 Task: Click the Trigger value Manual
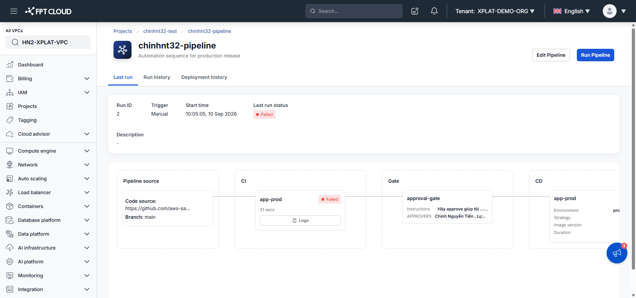160,114
